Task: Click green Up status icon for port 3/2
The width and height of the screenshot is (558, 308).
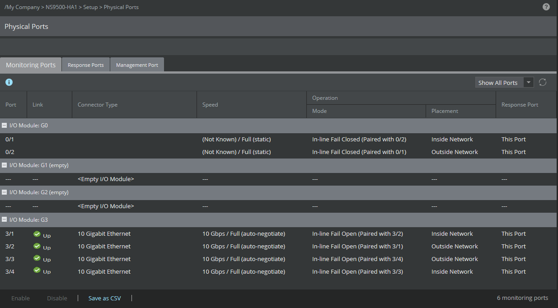Action: point(37,247)
